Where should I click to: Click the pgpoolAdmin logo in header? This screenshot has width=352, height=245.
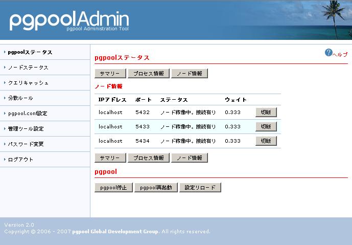click(x=69, y=21)
